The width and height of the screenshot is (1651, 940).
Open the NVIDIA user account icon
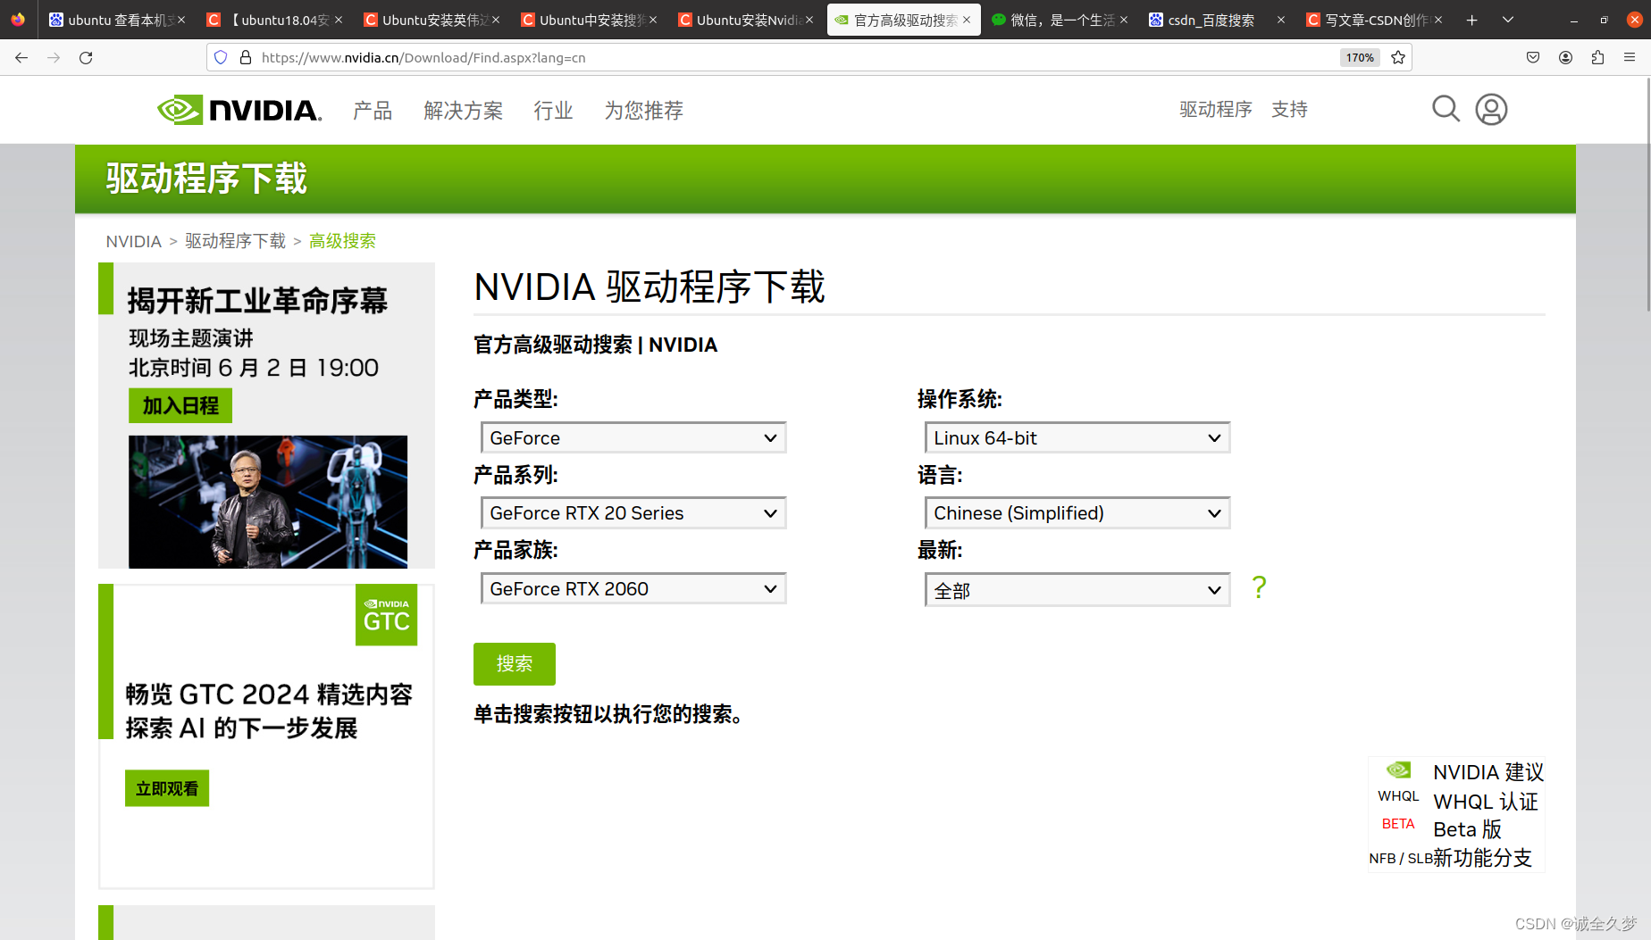[1491, 109]
